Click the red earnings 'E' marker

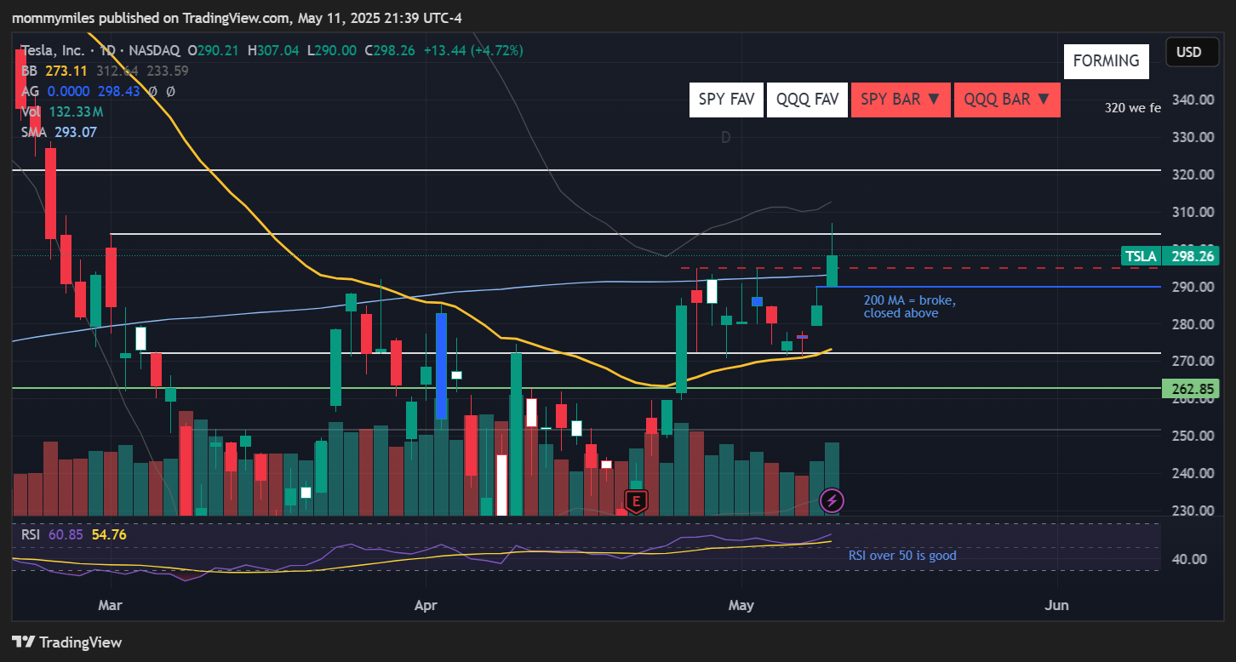635,501
